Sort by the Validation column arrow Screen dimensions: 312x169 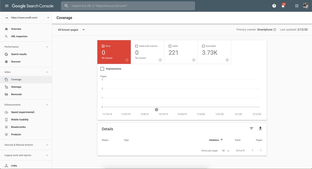[x=222, y=140]
